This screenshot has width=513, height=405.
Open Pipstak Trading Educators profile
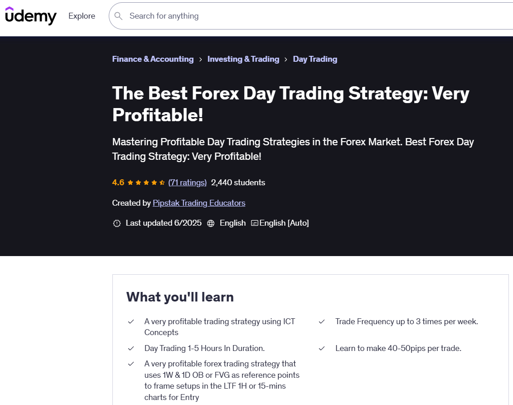(x=199, y=203)
